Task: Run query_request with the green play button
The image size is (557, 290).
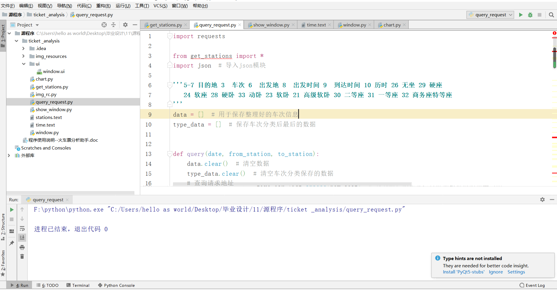Action: pyautogui.click(x=521, y=15)
